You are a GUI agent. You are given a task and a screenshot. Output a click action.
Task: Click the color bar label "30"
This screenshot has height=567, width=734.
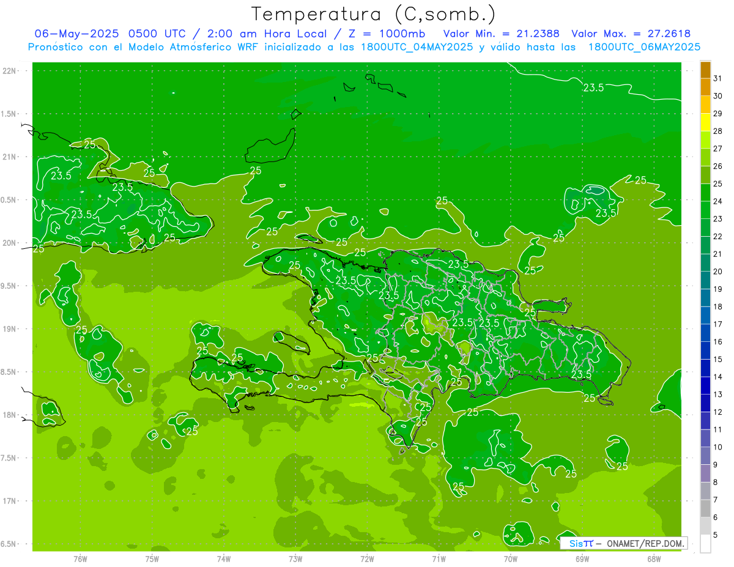click(718, 96)
